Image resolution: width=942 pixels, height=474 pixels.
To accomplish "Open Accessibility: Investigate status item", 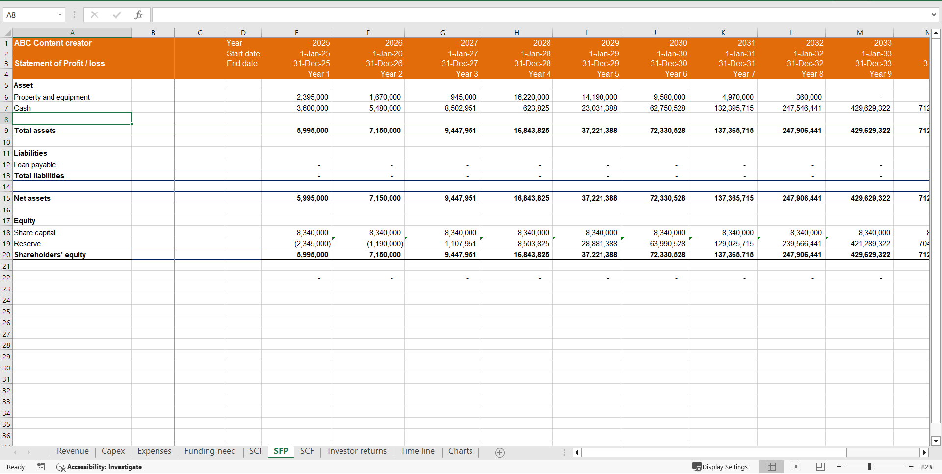I will [x=99, y=467].
